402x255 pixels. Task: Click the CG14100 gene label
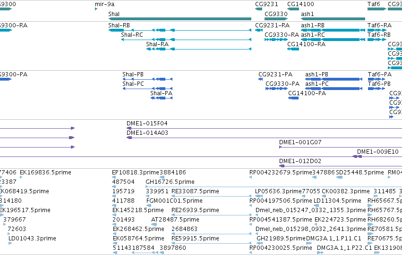(300, 4)
